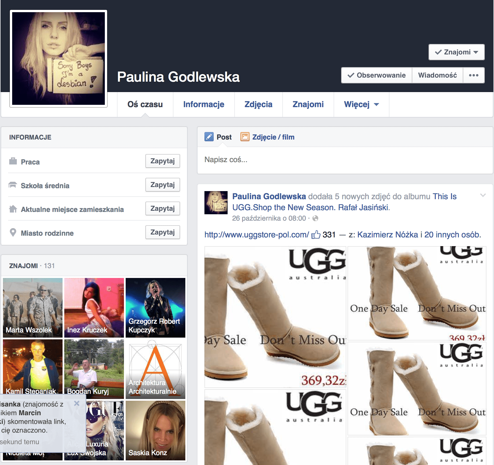Open the three-dots more actions button

tap(474, 75)
